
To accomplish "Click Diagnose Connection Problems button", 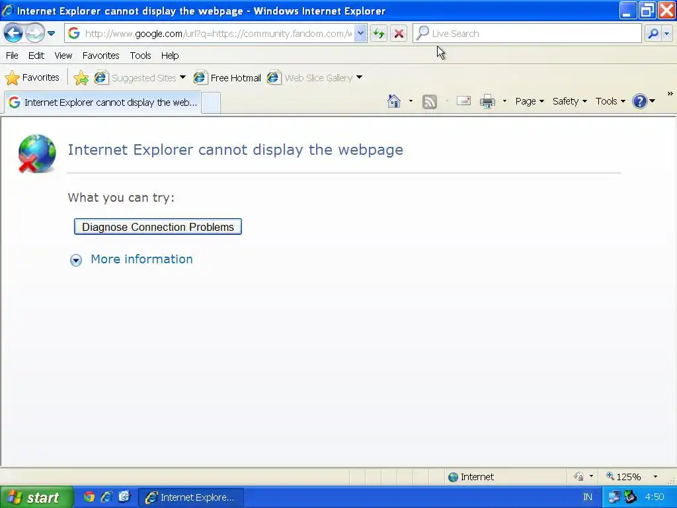I will [157, 227].
